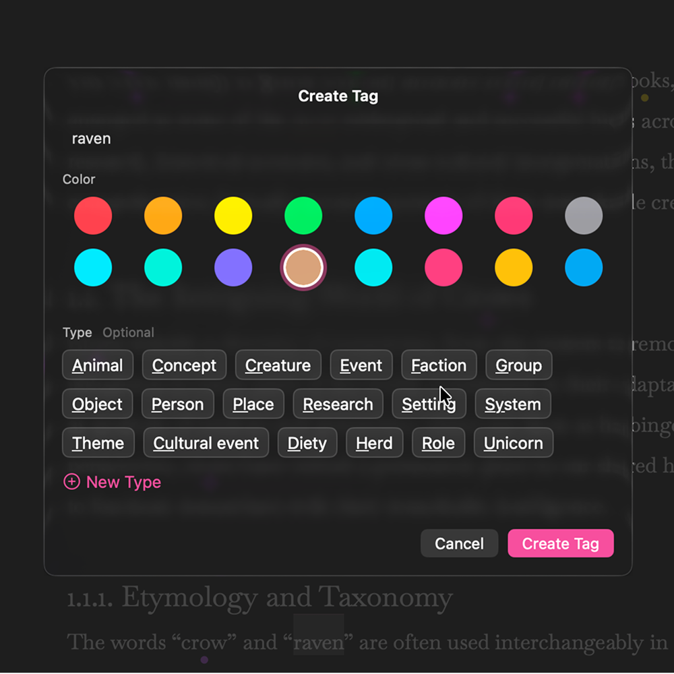Pick the magenta color option

click(x=443, y=216)
